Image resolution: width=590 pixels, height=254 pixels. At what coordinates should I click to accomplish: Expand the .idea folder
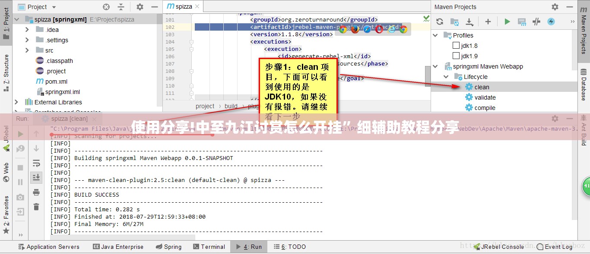tap(27, 30)
